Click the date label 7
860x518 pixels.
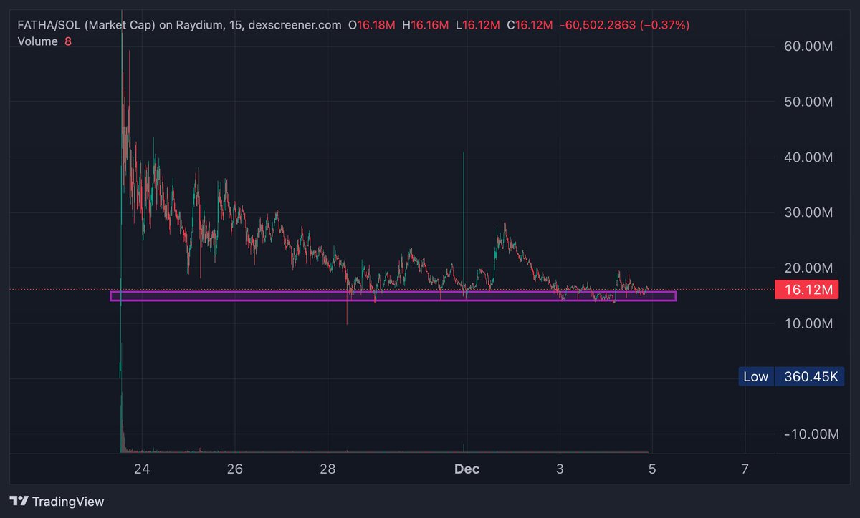(745, 469)
